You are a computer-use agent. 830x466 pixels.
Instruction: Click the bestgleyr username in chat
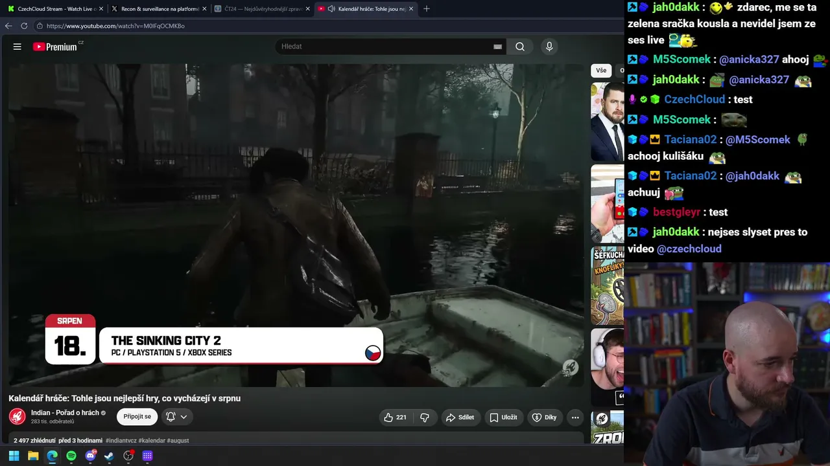pos(677,212)
